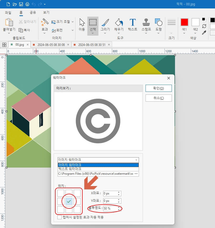Expand the 붙여넣기 dropdown arrow
Image resolution: width=215 pixels, height=228 pixels.
pos(9,33)
